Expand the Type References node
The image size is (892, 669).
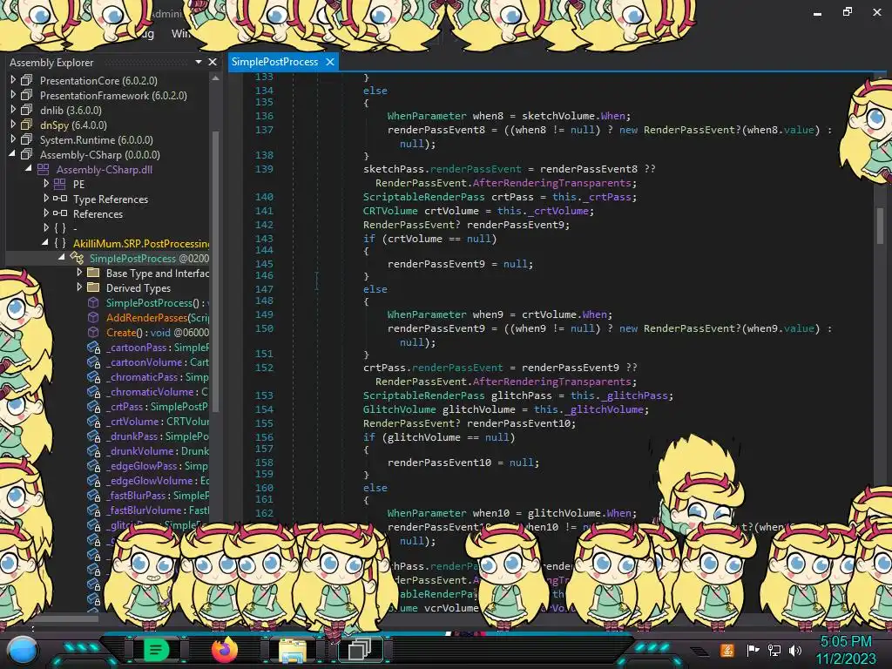(x=46, y=199)
